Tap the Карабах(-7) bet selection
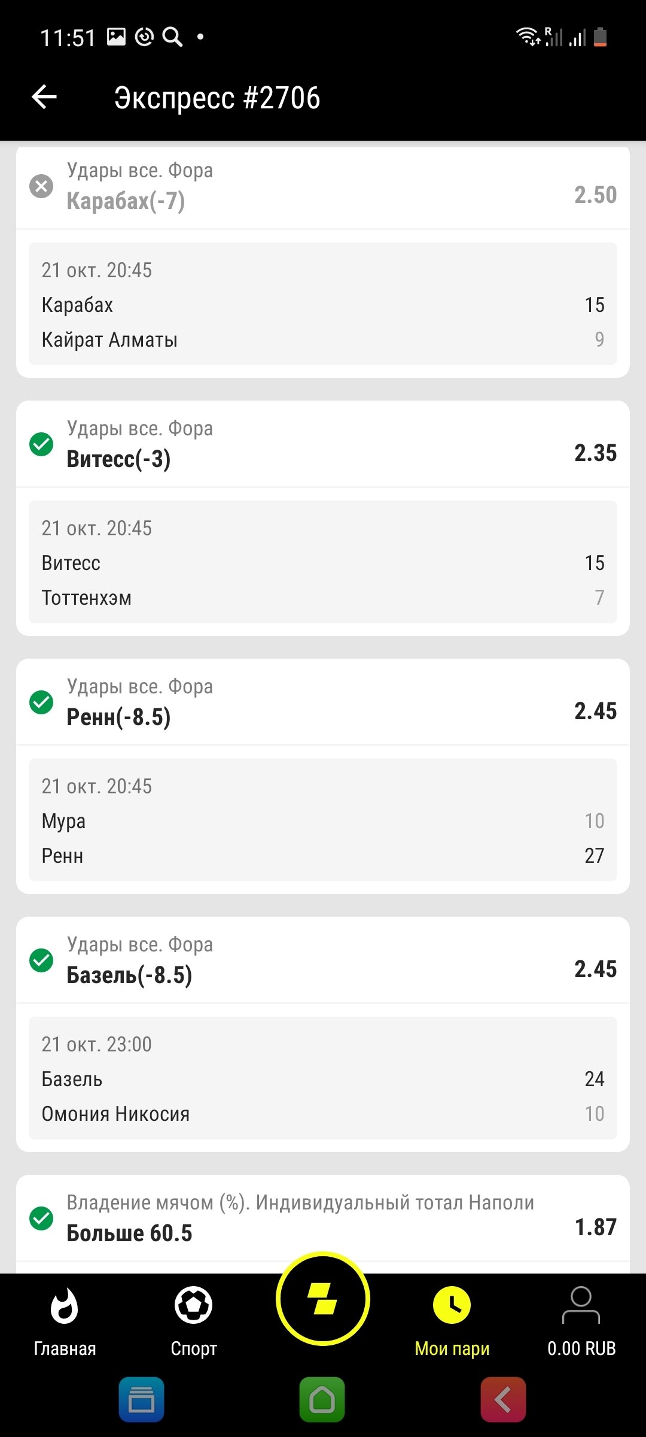Viewport: 646px width, 1437px height. coord(126,201)
